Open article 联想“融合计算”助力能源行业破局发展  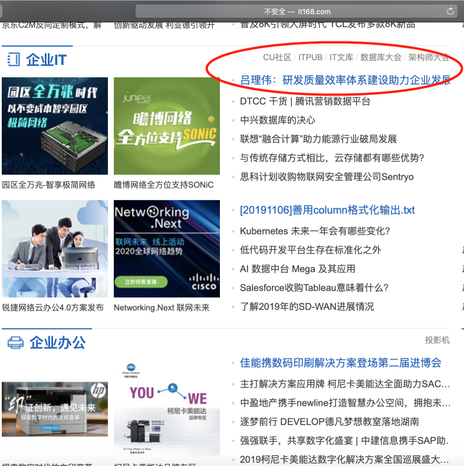[x=318, y=139]
